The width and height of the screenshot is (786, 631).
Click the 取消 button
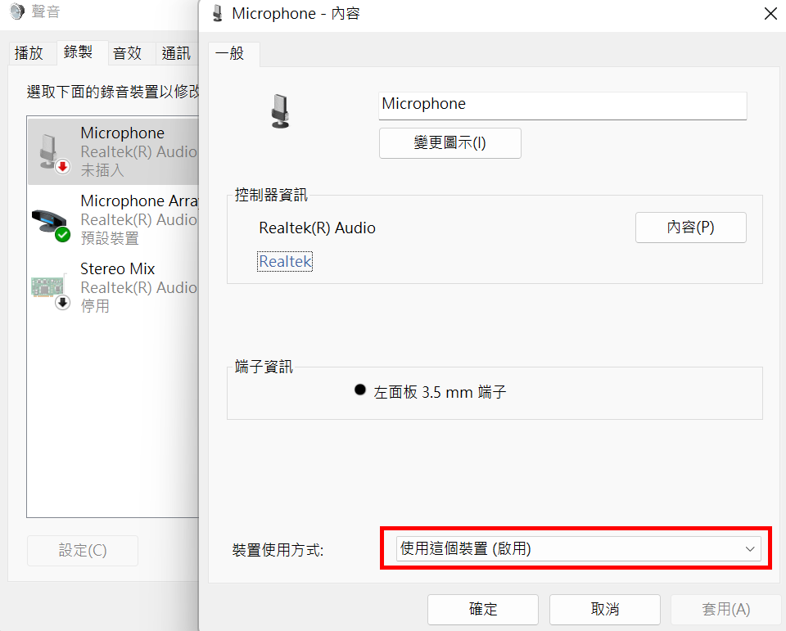pos(604,609)
